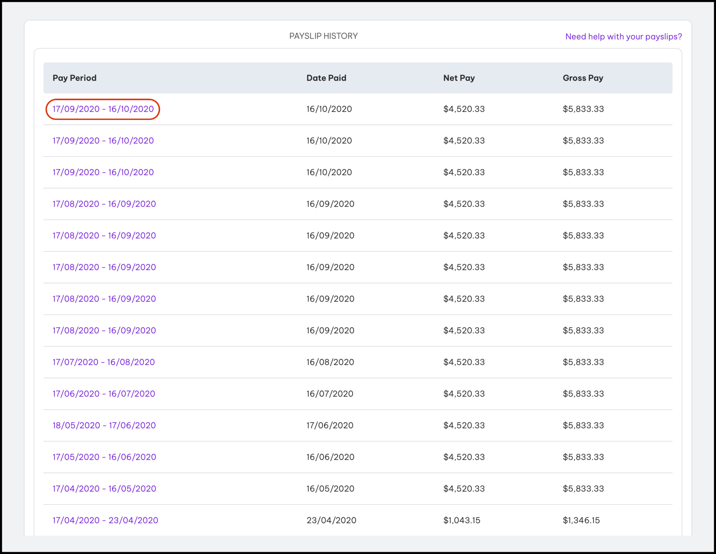The height and width of the screenshot is (554, 716).
Task: Click gross pay in the 16/07/2020 paid row
Action: click(583, 393)
